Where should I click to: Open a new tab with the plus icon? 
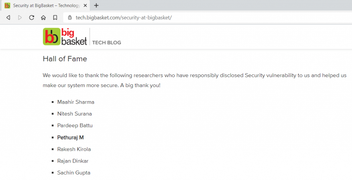coord(96,5)
